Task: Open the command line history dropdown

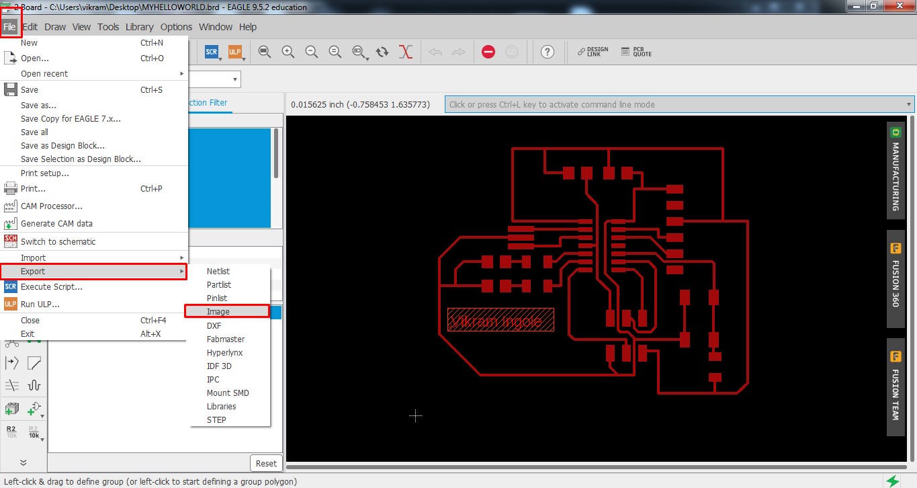Action: click(x=909, y=104)
